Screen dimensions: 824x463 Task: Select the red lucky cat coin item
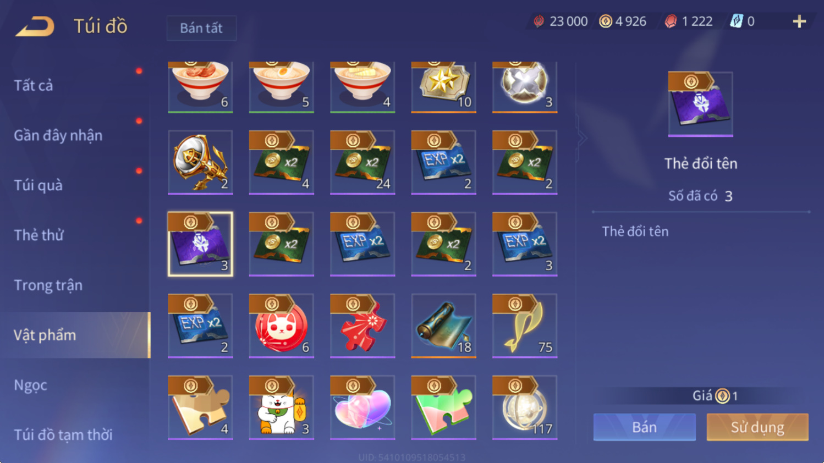point(281,326)
